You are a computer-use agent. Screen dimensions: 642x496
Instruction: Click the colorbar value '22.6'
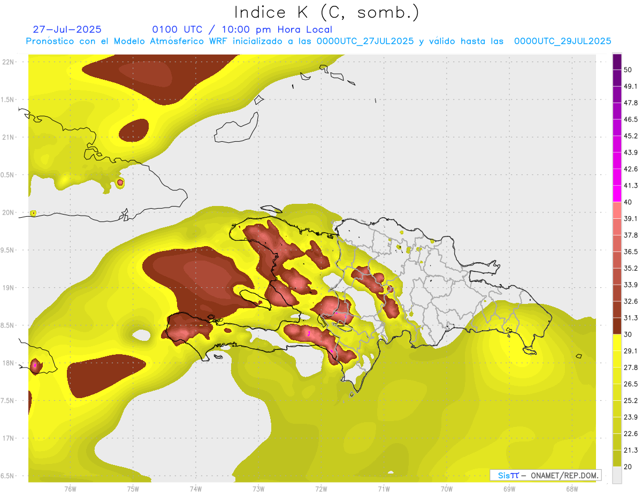[x=631, y=433]
